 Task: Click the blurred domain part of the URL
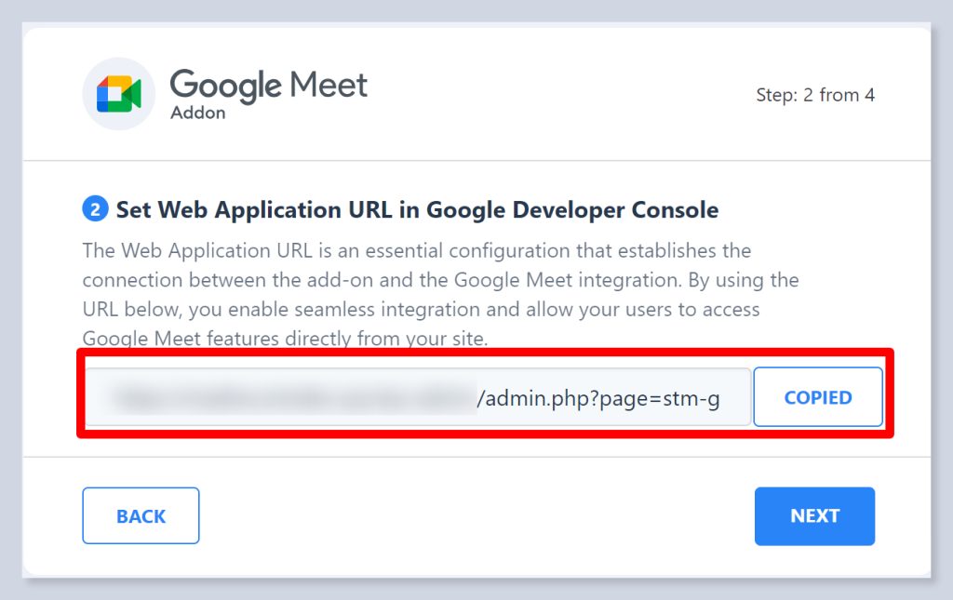[x=289, y=398]
